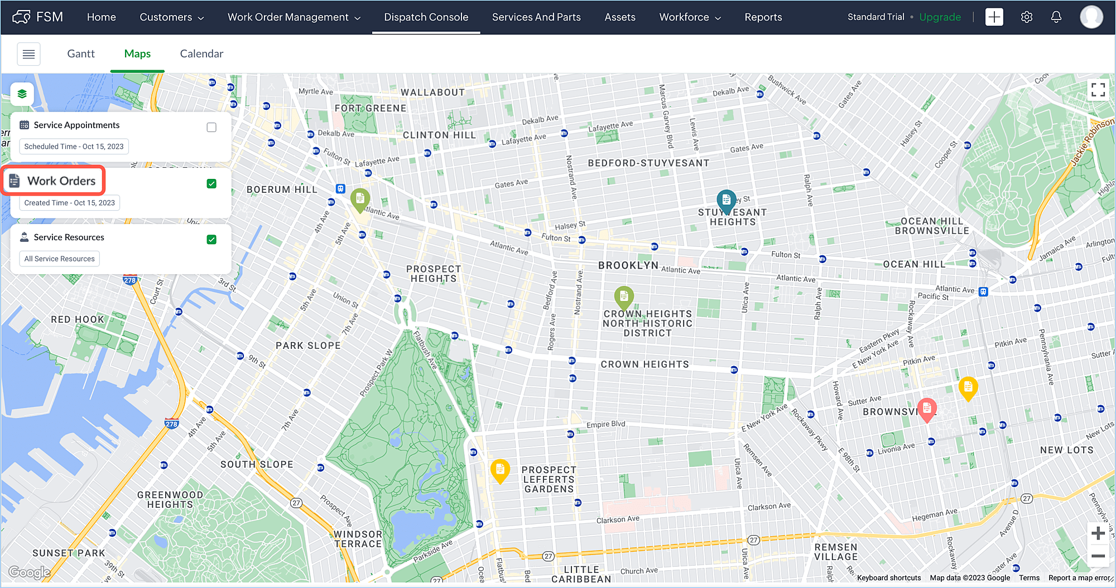Select the yellow work order pin near Prospect Lefferts Gardens
Viewport: 1116px width, 588px height.
500,471
